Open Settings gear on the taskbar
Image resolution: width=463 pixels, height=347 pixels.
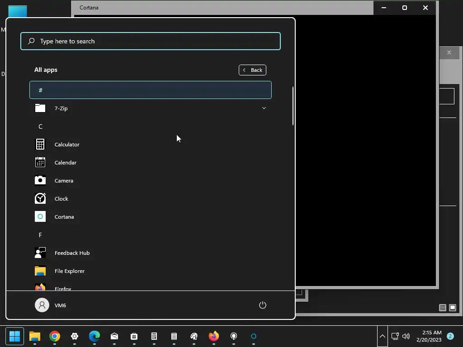click(x=75, y=336)
